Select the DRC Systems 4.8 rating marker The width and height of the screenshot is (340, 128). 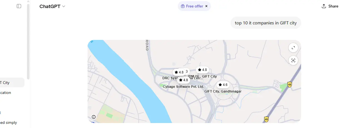(179, 72)
